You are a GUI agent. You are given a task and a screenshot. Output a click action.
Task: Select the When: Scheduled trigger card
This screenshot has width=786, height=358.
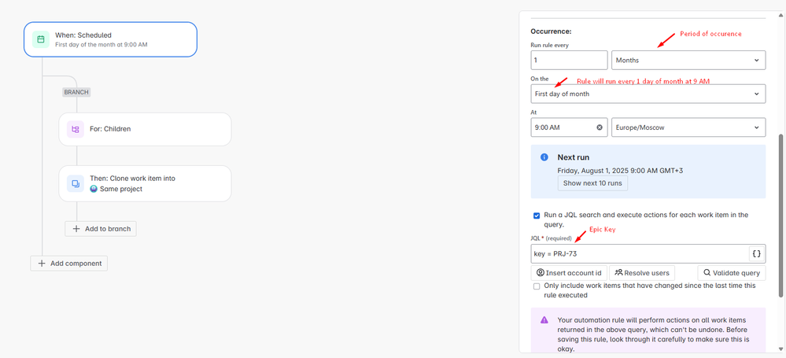(x=111, y=39)
